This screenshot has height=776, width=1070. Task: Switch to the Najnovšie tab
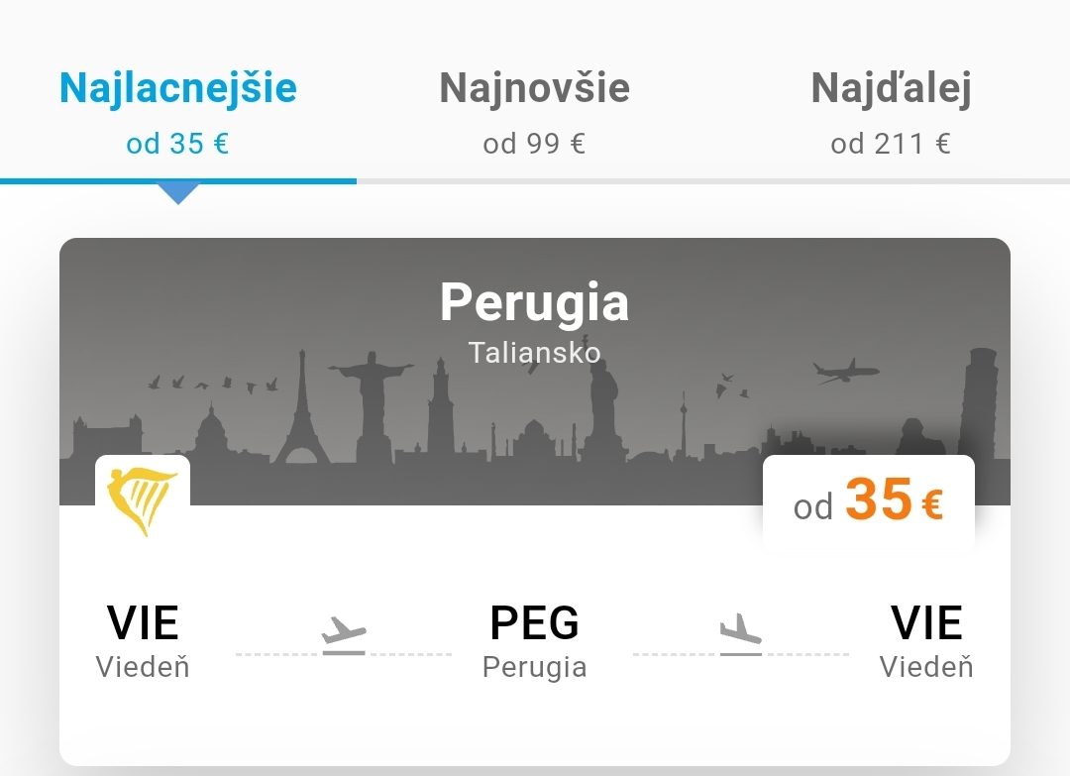pyautogui.click(x=535, y=88)
